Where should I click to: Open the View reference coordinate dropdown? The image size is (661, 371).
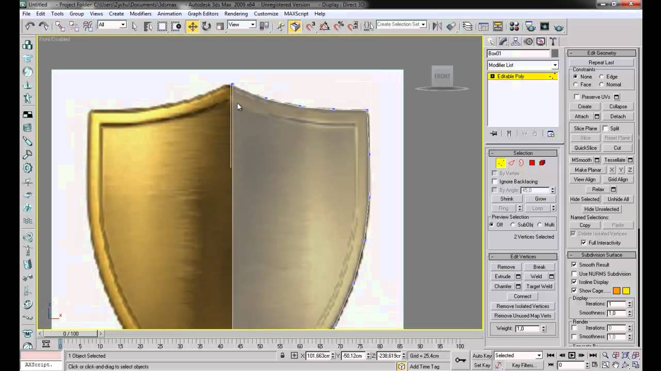242,25
